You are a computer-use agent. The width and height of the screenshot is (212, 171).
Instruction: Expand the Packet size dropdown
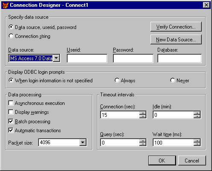83,142
